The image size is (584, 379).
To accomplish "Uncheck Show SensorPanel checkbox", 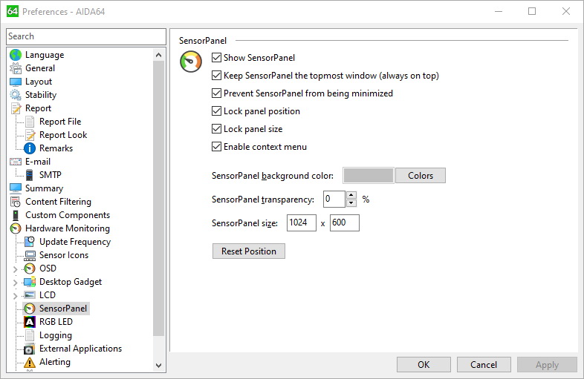I will 216,58.
